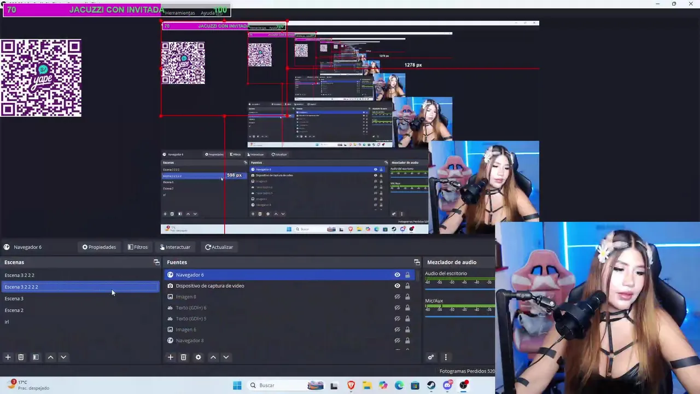The image size is (700, 394).
Task: Toggle lock on Navegador 6 source
Action: coord(407,275)
